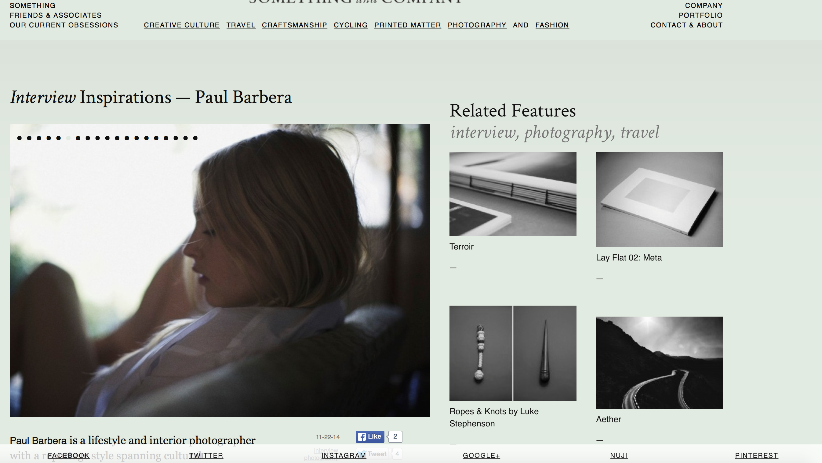
Task: Go to CRAFTSMANSHIP category
Action: point(294,25)
